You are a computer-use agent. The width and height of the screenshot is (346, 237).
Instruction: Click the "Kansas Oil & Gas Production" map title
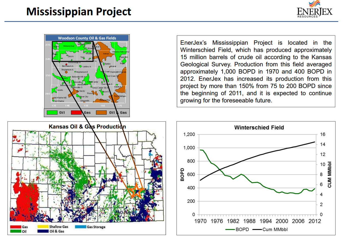pyautogui.click(x=87, y=127)
